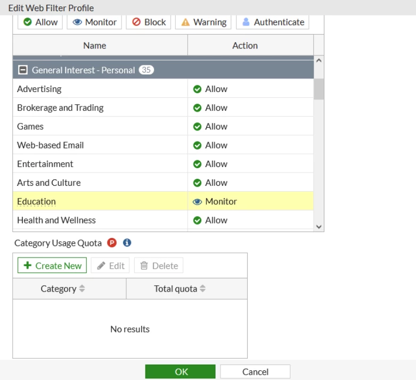This screenshot has height=380, width=416.
Task: Click Allow check icon for Advertising
Action: pyautogui.click(x=197, y=89)
